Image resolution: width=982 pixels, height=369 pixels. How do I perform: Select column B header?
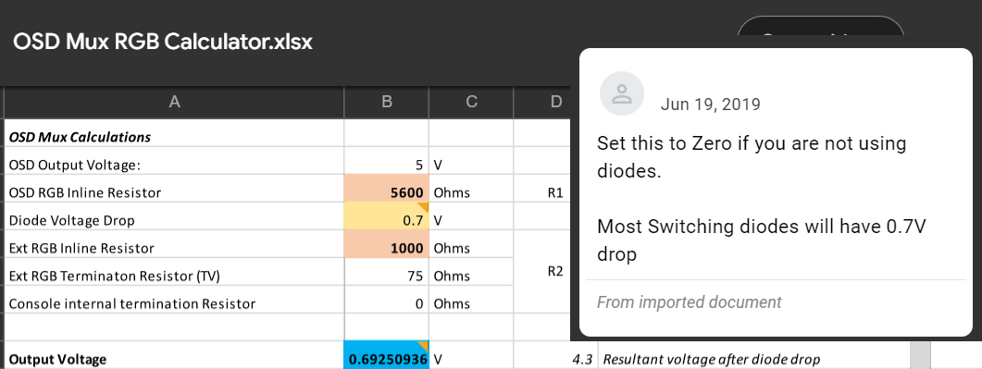386,102
